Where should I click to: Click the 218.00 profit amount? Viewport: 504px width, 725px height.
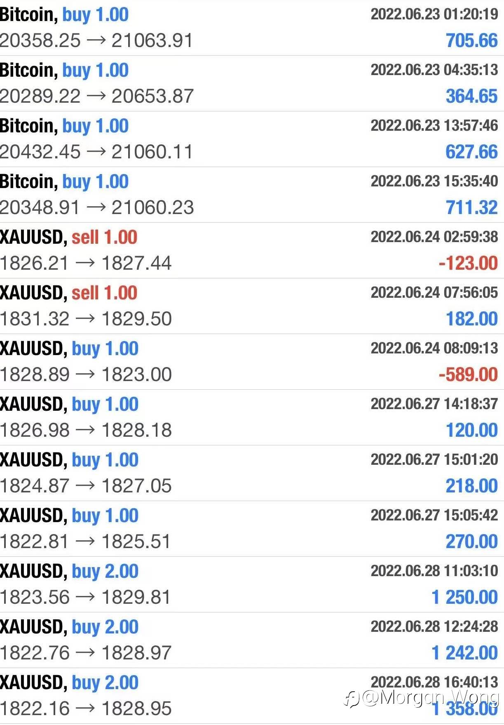(x=471, y=486)
